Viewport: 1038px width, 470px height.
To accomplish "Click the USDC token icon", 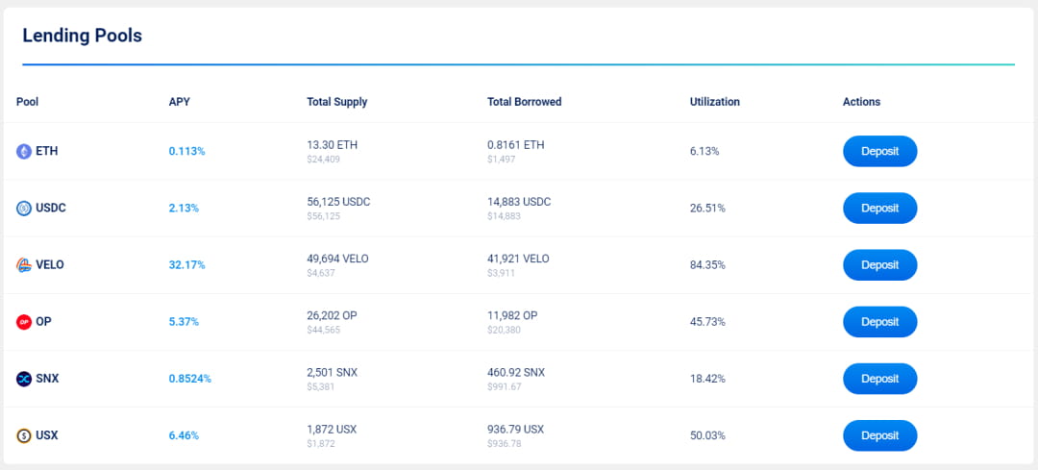I will tap(24, 208).
